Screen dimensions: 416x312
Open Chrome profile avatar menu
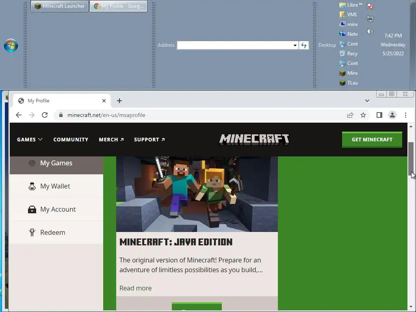click(392, 115)
